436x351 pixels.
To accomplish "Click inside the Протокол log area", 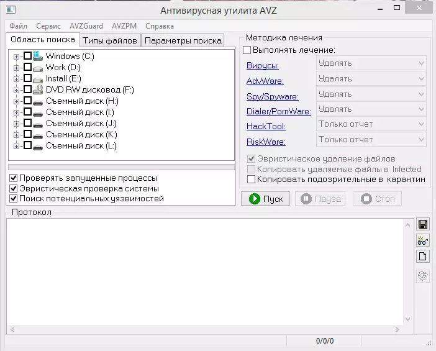I will click(205, 272).
